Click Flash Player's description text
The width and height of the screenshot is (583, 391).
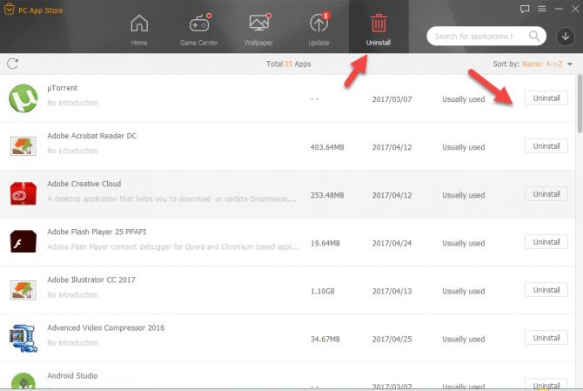pyautogui.click(x=172, y=247)
